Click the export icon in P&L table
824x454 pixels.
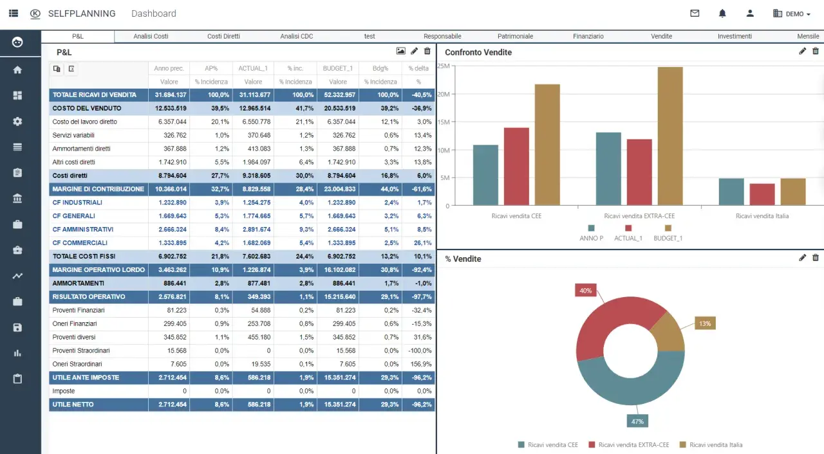click(x=71, y=68)
